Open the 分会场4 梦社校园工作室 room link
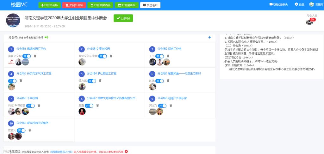324x154 pixels. (102, 73)
